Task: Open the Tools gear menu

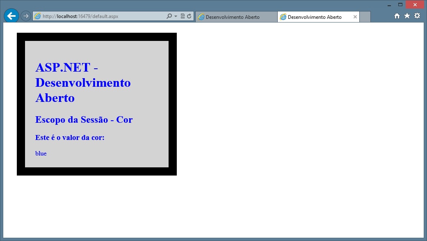Action: 417,16
